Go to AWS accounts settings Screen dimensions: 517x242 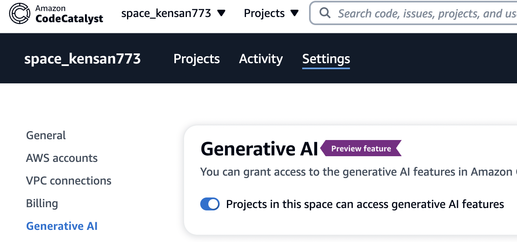coord(62,158)
